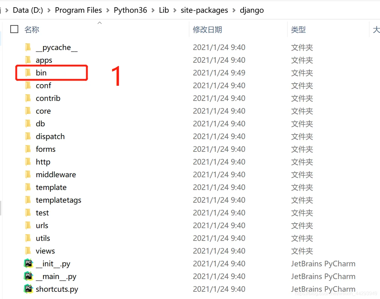
Task: Expand the chevron after Python36 in breadcrumb
Action: pyautogui.click(x=153, y=10)
